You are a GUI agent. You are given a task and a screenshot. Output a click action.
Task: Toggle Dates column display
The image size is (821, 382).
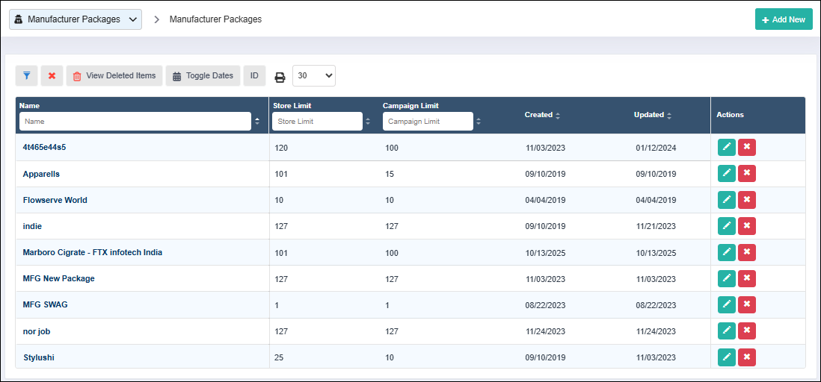click(x=203, y=75)
